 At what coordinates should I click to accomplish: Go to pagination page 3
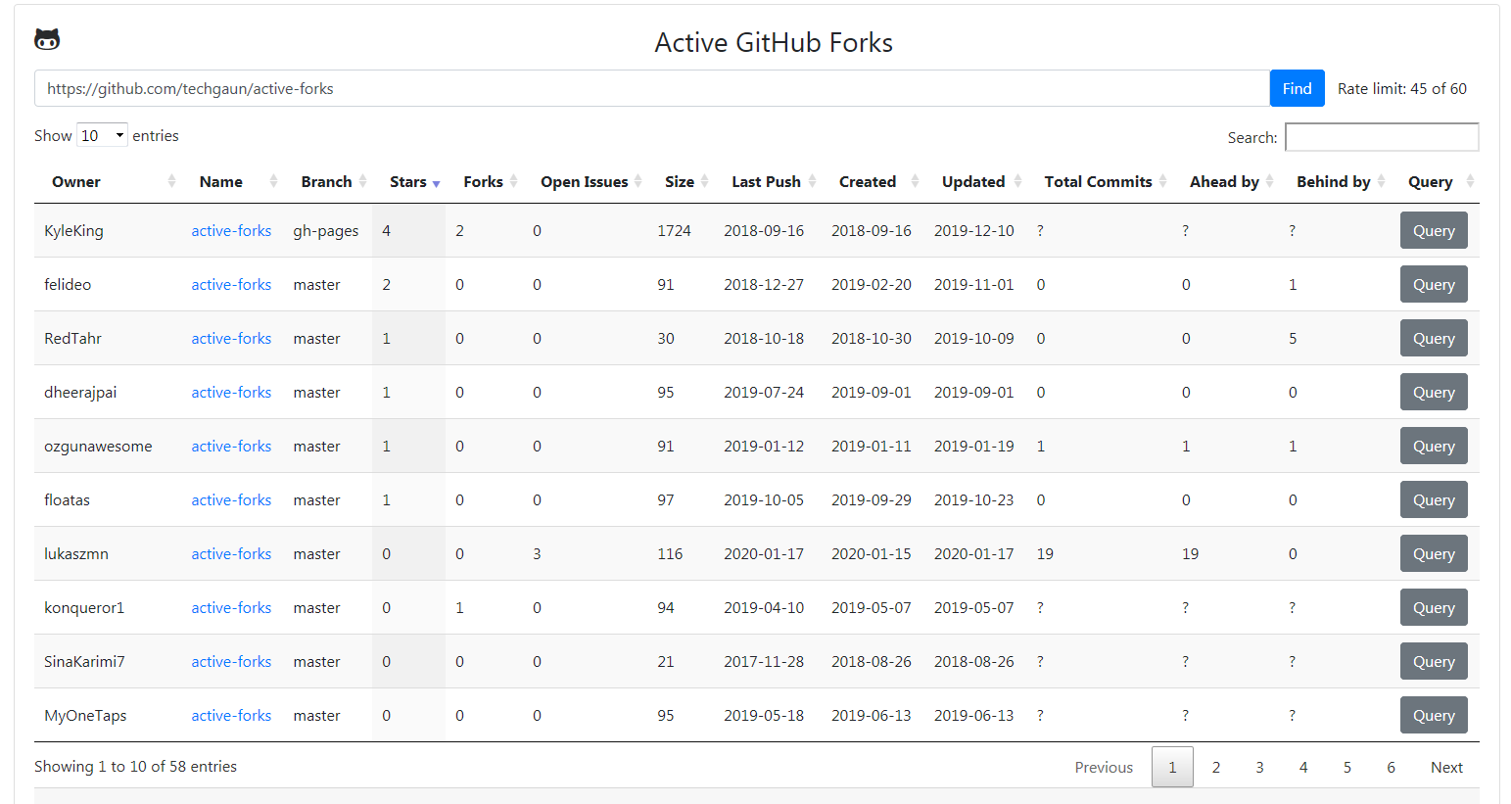tap(1259, 767)
